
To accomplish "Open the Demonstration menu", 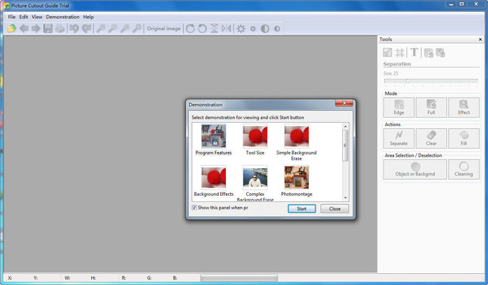I will [x=63, y=17].
